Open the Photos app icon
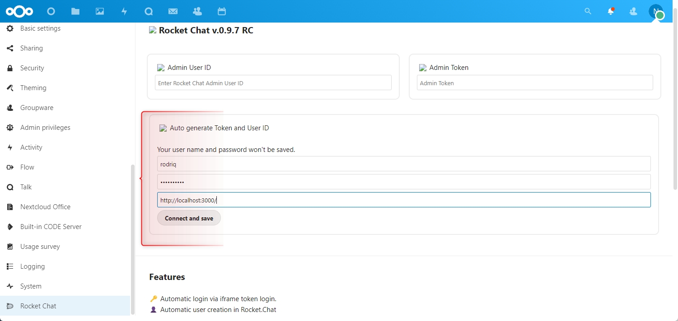The image size is (678, 321). pyautogui.click(x=100, y=11)
